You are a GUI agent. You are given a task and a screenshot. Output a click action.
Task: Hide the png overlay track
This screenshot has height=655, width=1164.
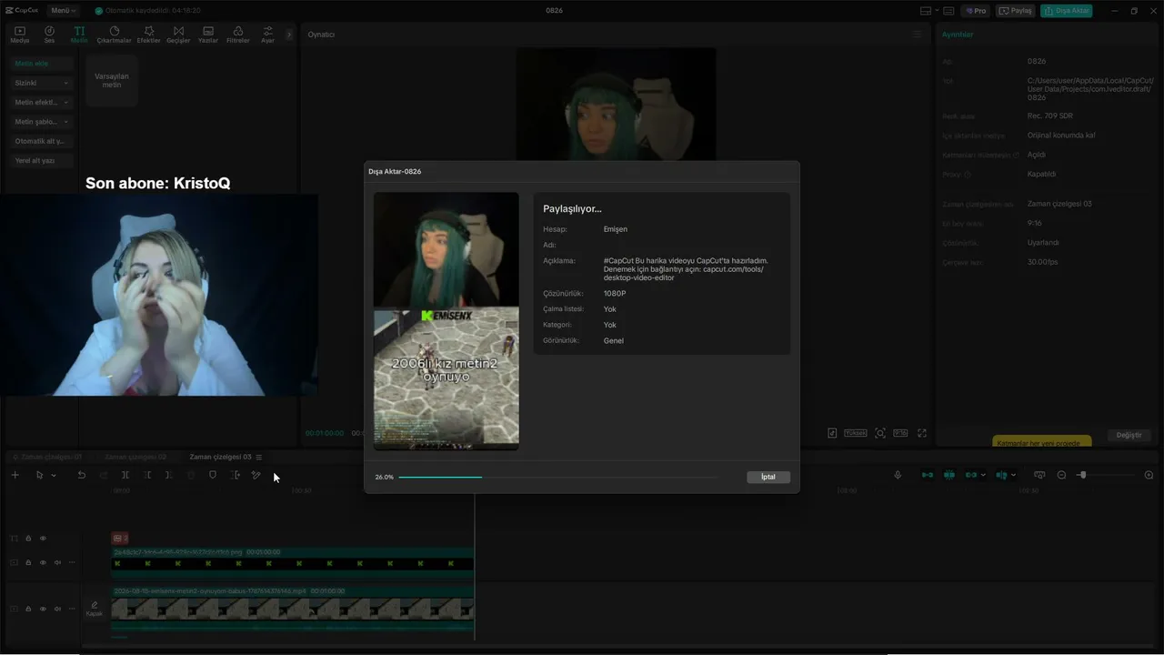(x=42, y=562)
